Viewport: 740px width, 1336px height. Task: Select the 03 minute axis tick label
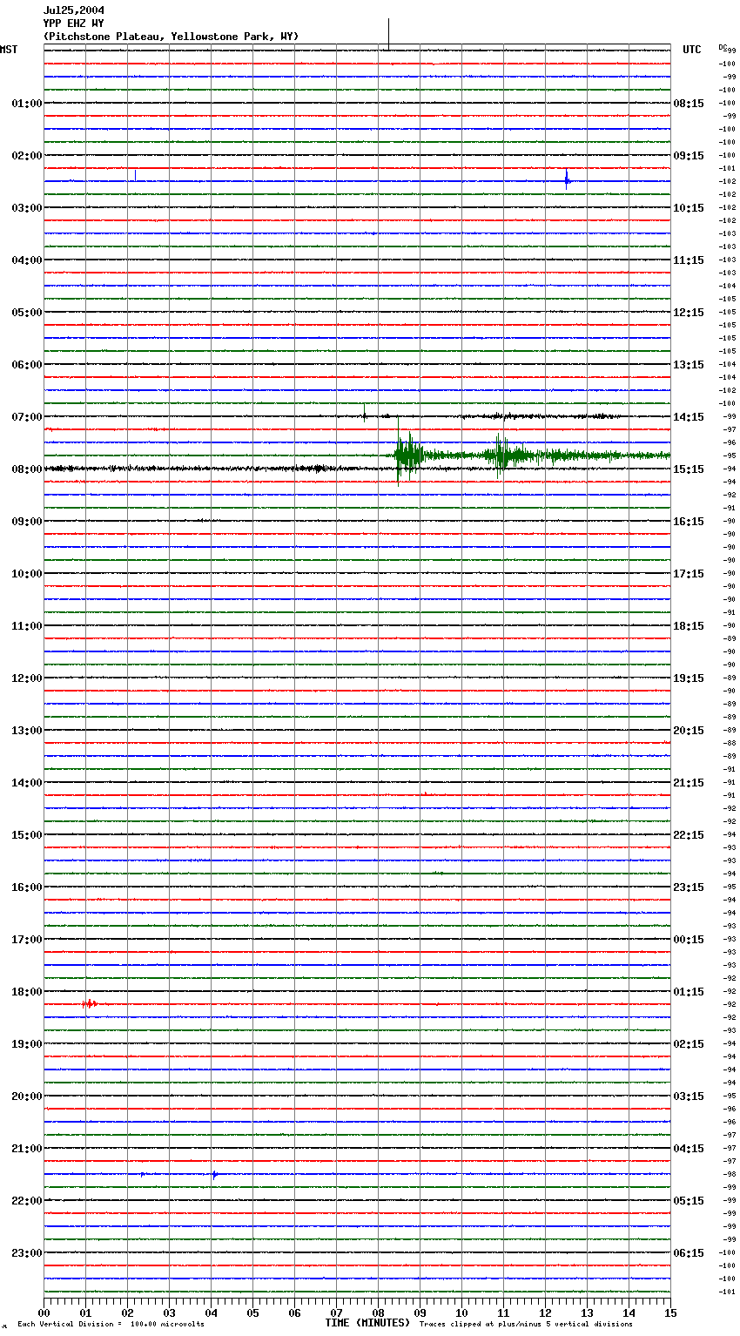tap(169, 1312)
